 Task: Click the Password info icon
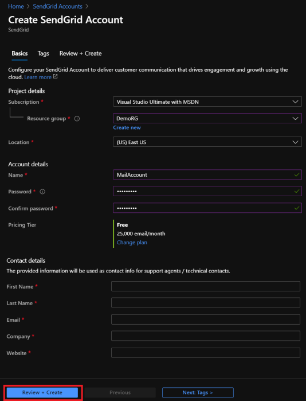click(x=42, y=192)
